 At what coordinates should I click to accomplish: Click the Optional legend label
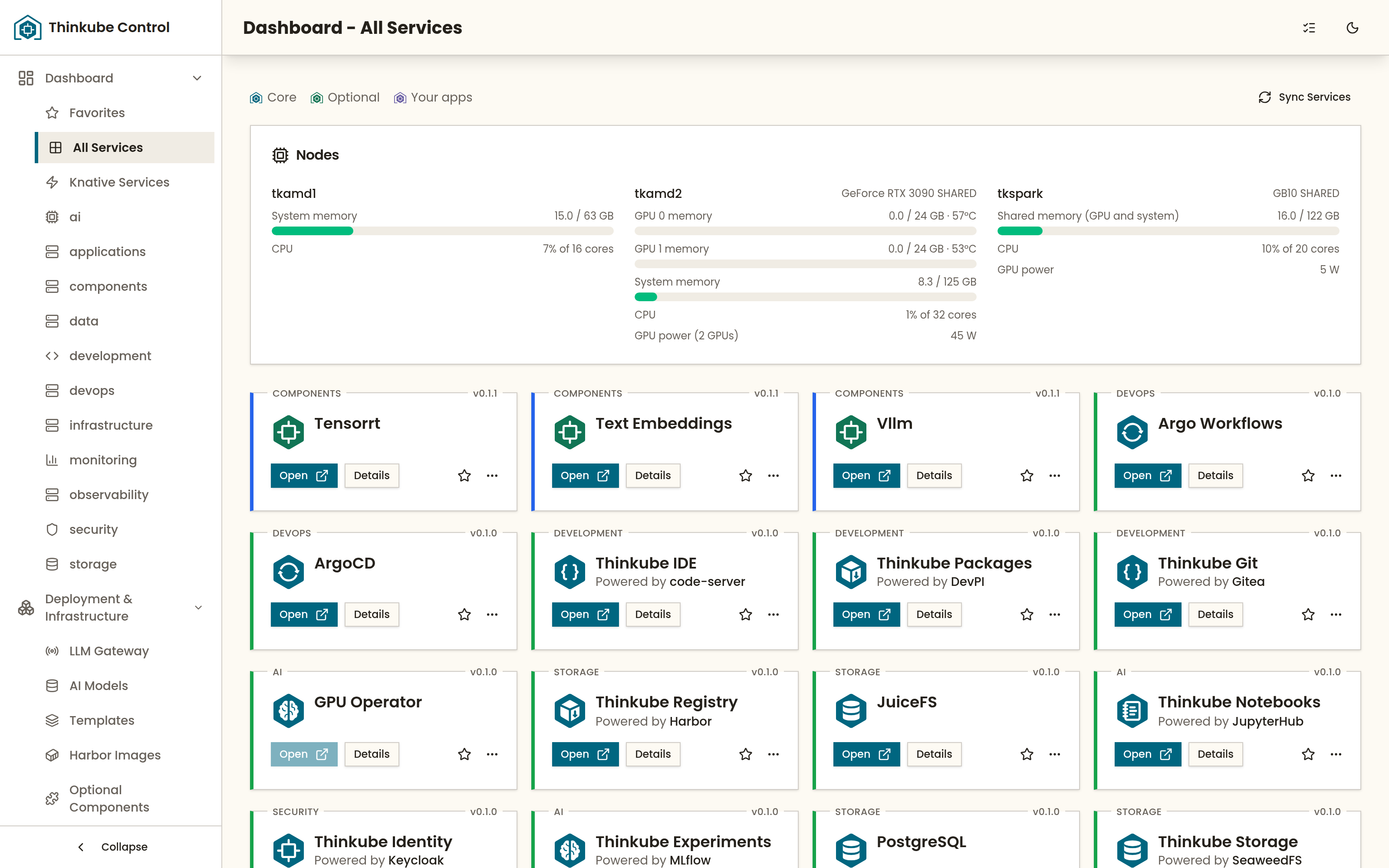[354, 97]
